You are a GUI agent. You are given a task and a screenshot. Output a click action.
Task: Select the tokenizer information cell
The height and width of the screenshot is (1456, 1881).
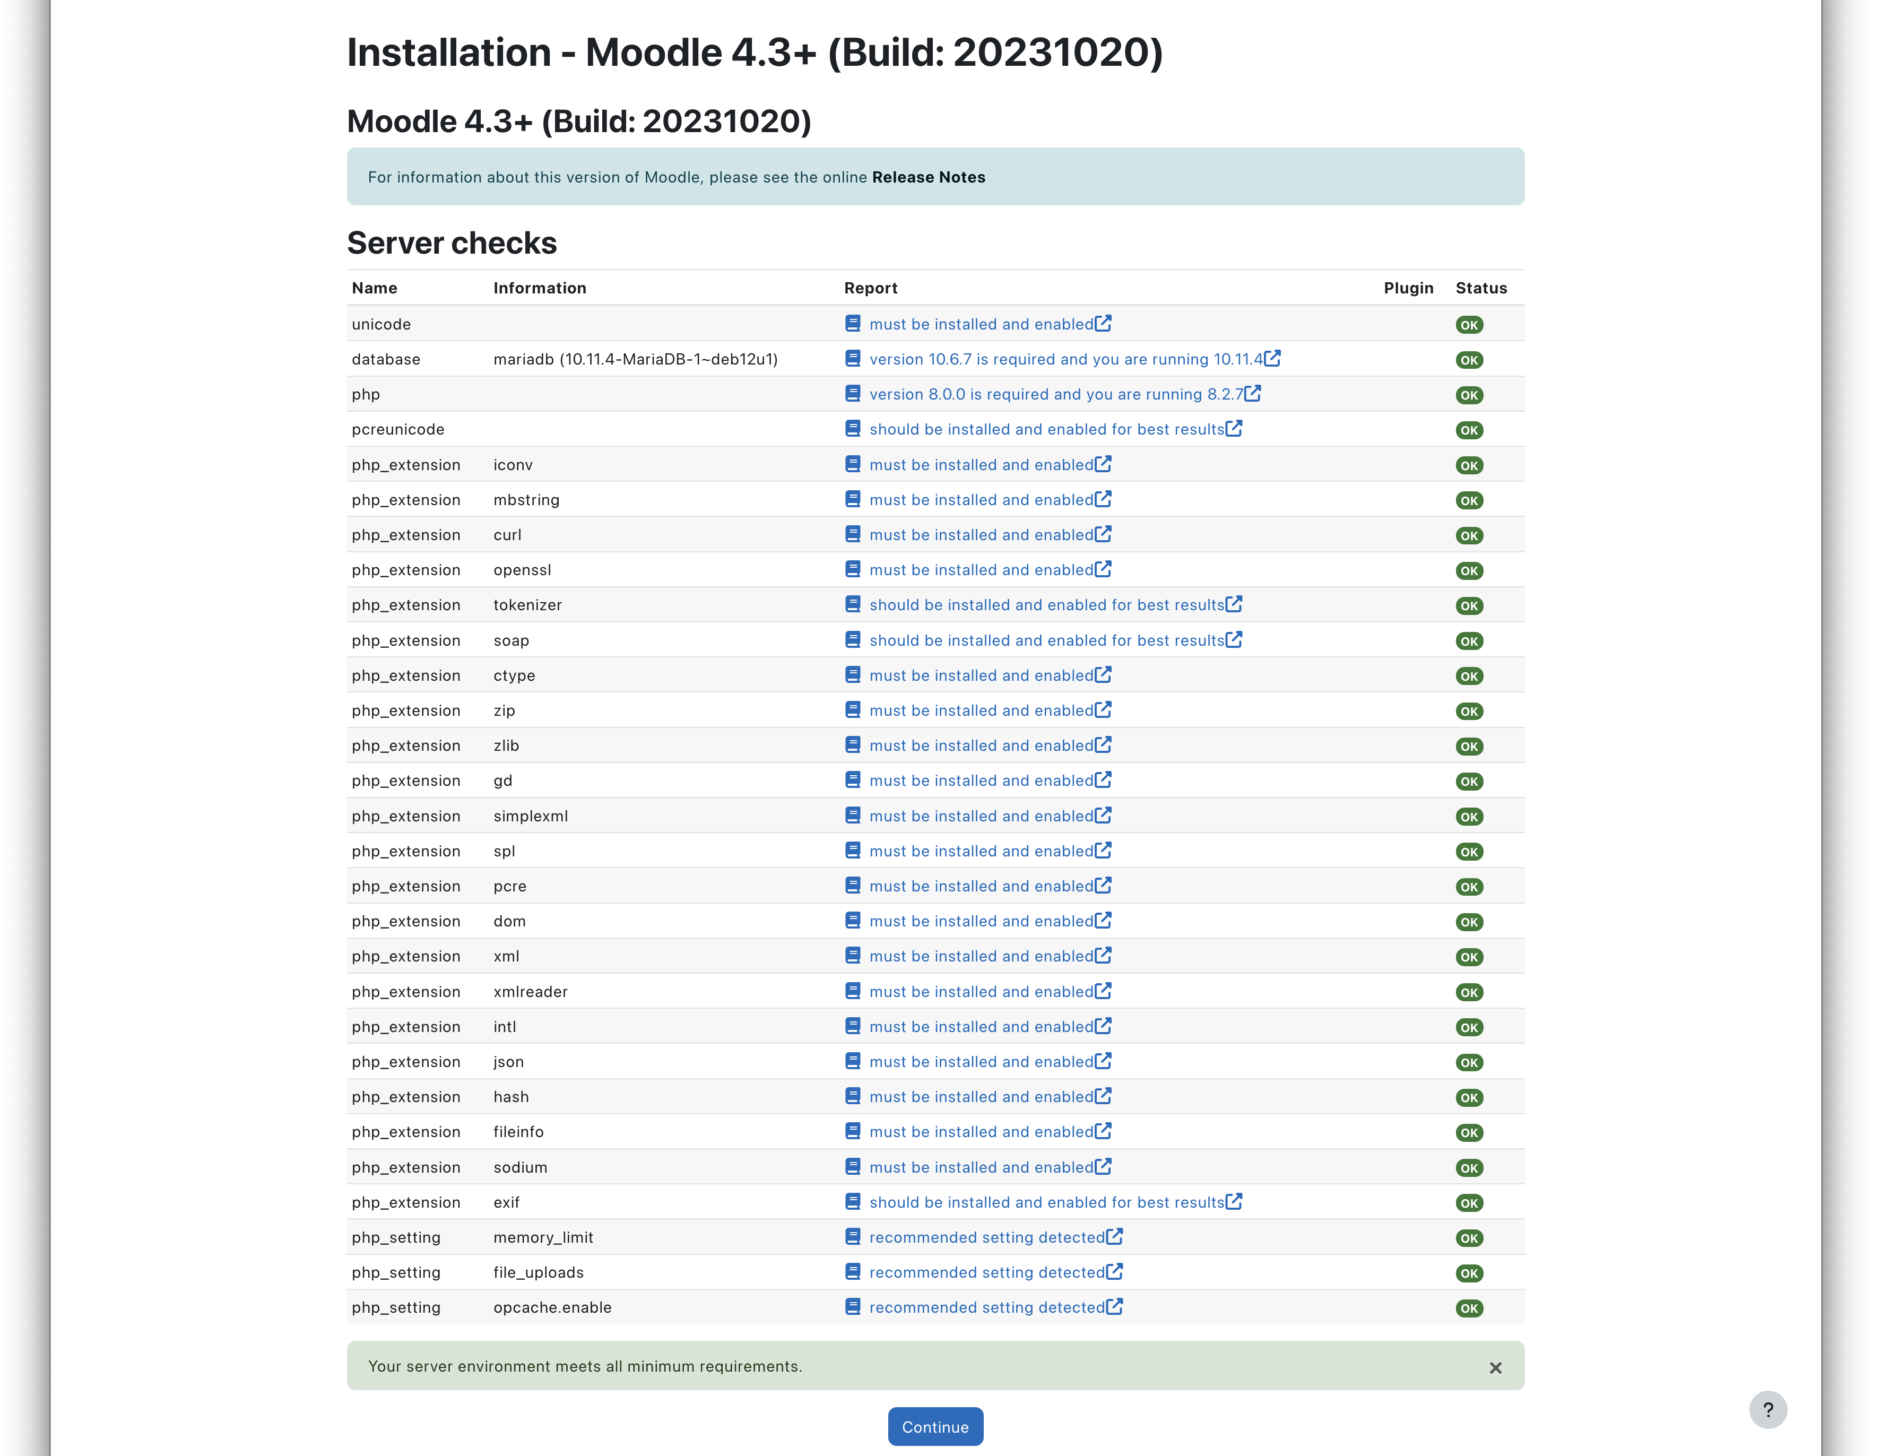coord(527,605)
